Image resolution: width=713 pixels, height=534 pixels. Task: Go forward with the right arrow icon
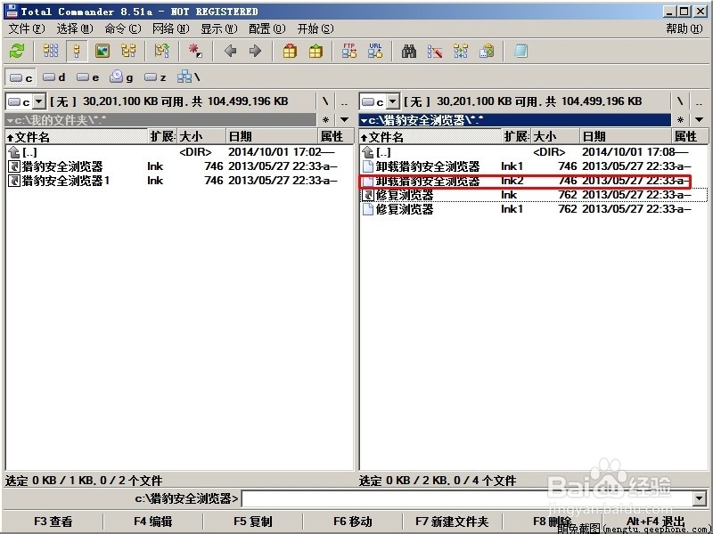coord(256,51)
